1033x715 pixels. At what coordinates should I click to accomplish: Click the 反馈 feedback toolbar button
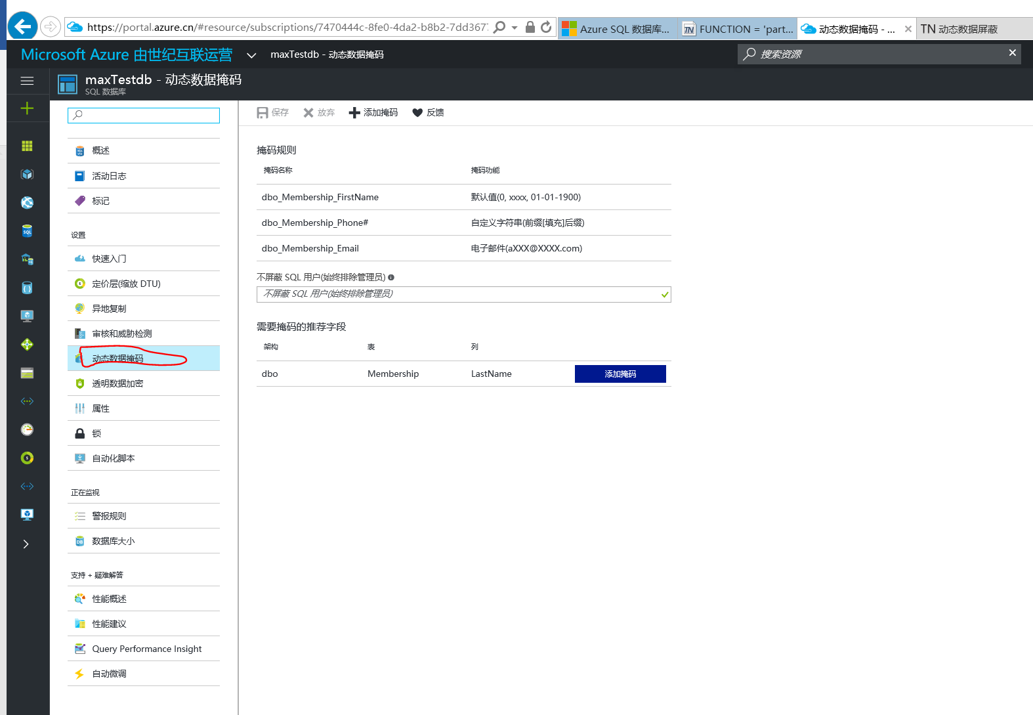coord(428,113)
